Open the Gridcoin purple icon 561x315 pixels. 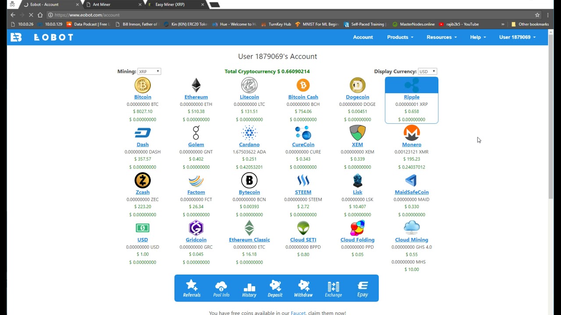point(196,228)
